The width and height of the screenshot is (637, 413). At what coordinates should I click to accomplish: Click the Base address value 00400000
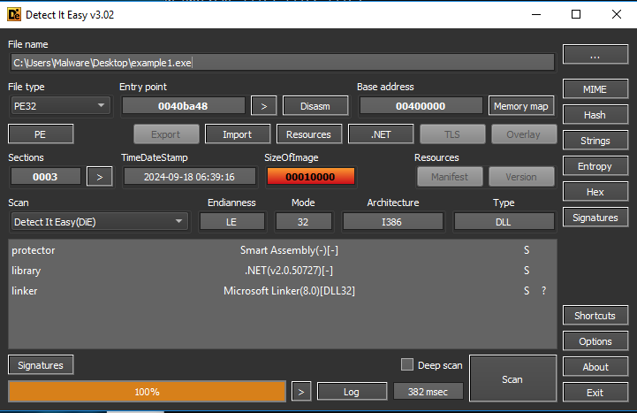tap(421, 106)
